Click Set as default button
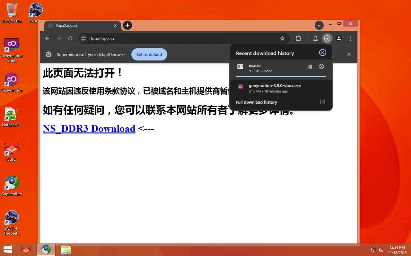This screenshot has height=256, width=411. 149,54
